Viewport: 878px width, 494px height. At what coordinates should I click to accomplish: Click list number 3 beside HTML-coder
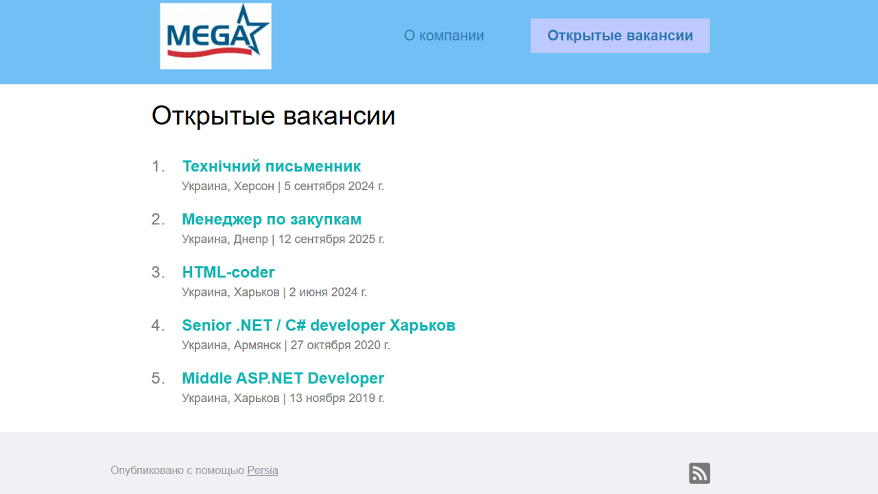tap(158, 272)
